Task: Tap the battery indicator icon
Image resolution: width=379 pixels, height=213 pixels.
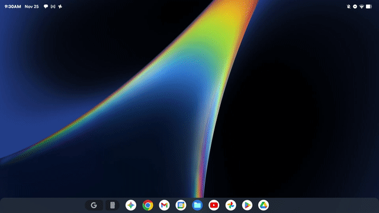Action: pyautogui.click(x=369, y=7)
